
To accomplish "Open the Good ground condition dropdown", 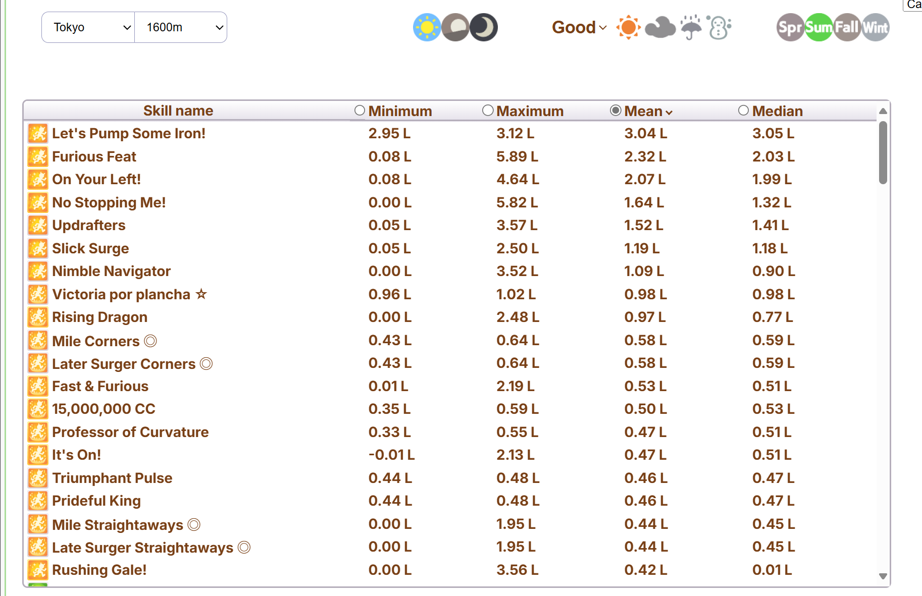I will pos(579,27).
